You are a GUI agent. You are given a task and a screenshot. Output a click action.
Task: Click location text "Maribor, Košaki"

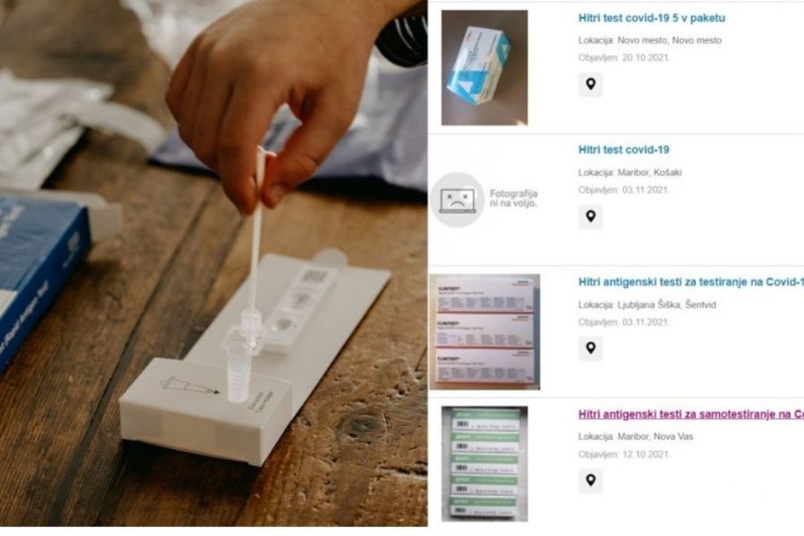[649, 172]
